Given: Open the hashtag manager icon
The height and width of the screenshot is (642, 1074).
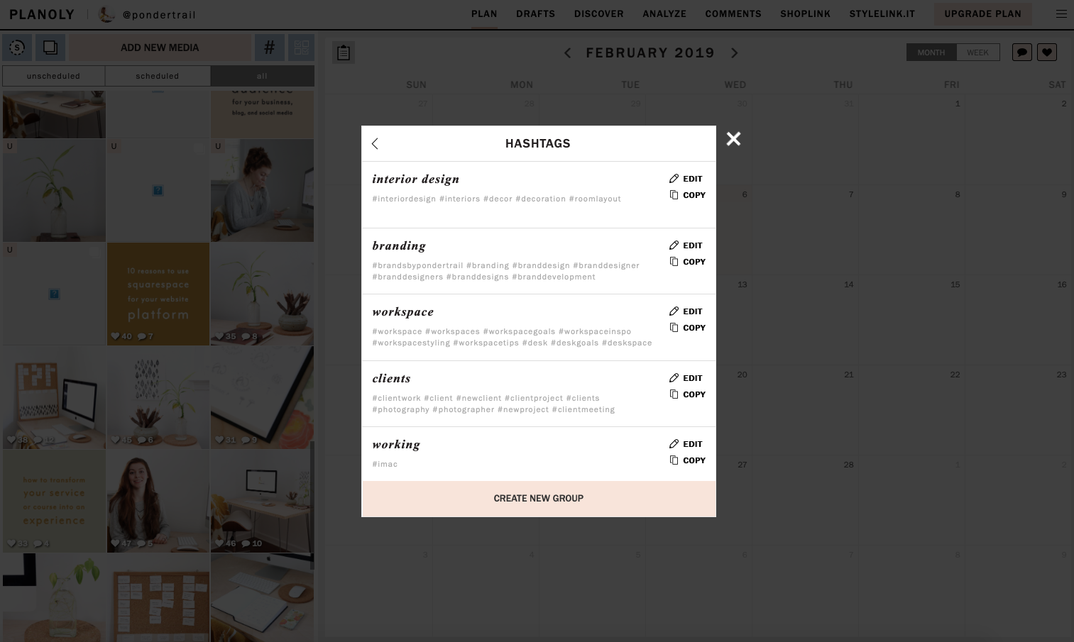Looking at the screenshot, I should coord(269,48).
